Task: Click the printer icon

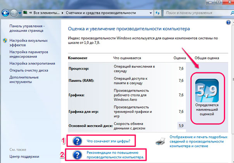Action: (x=160, y=141)
